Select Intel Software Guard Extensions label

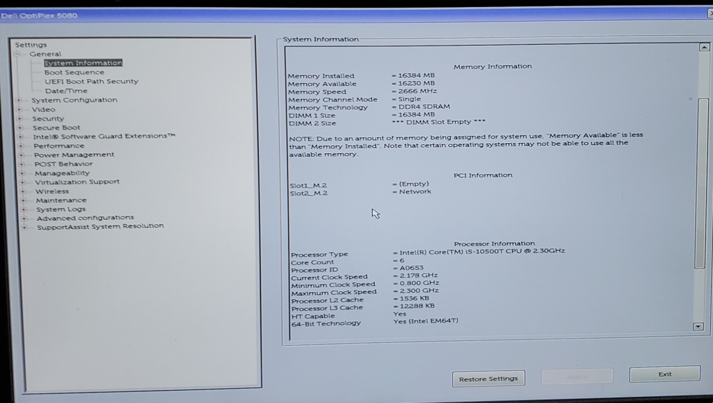[x=104, y=136]
